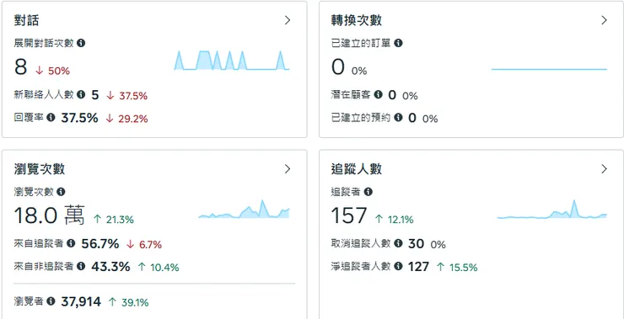Expand the 瀏覽次數 card with chevron
This screenshot has width=624, height=319.
point(288,169)
